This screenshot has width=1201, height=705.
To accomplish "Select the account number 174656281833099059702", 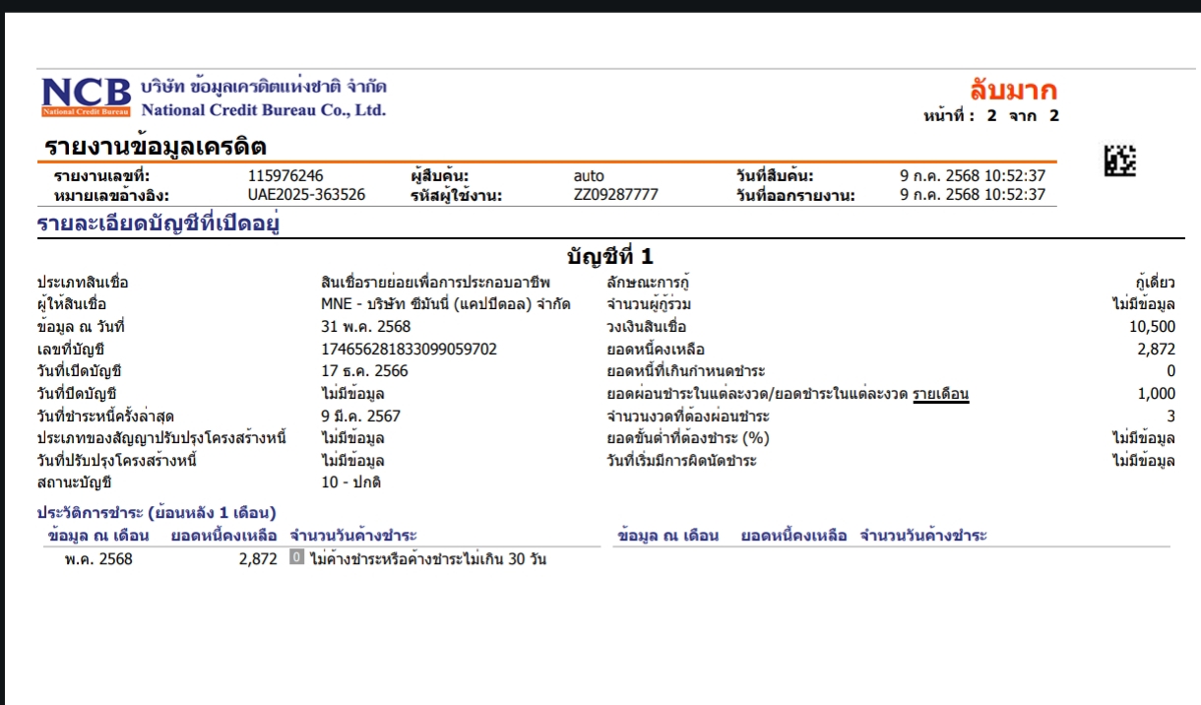I will 410,349.
